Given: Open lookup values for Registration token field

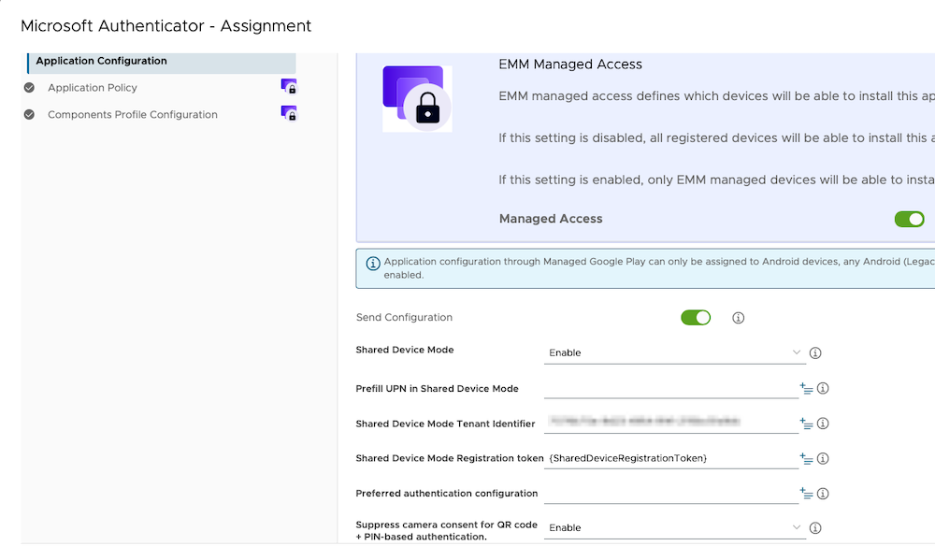Looking at the screenshot, I should click(x=806, y=459).
